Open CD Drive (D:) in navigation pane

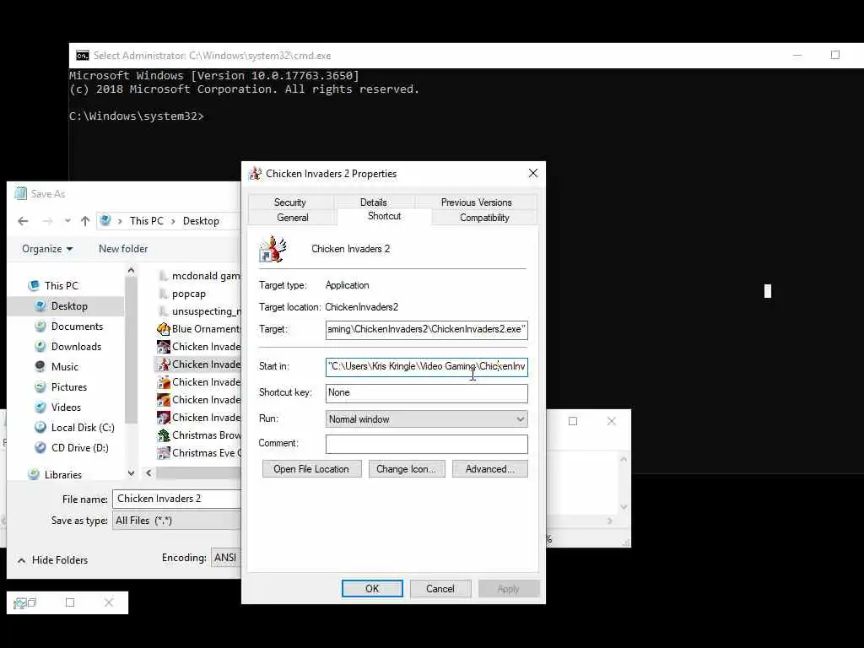[79, 448]
